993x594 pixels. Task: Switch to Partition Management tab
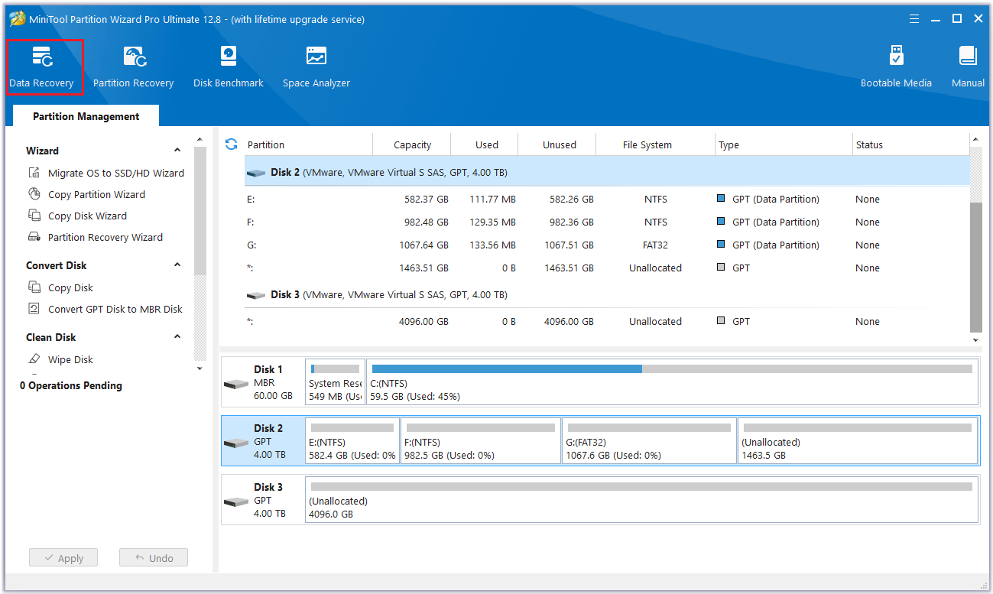[86, 116]
